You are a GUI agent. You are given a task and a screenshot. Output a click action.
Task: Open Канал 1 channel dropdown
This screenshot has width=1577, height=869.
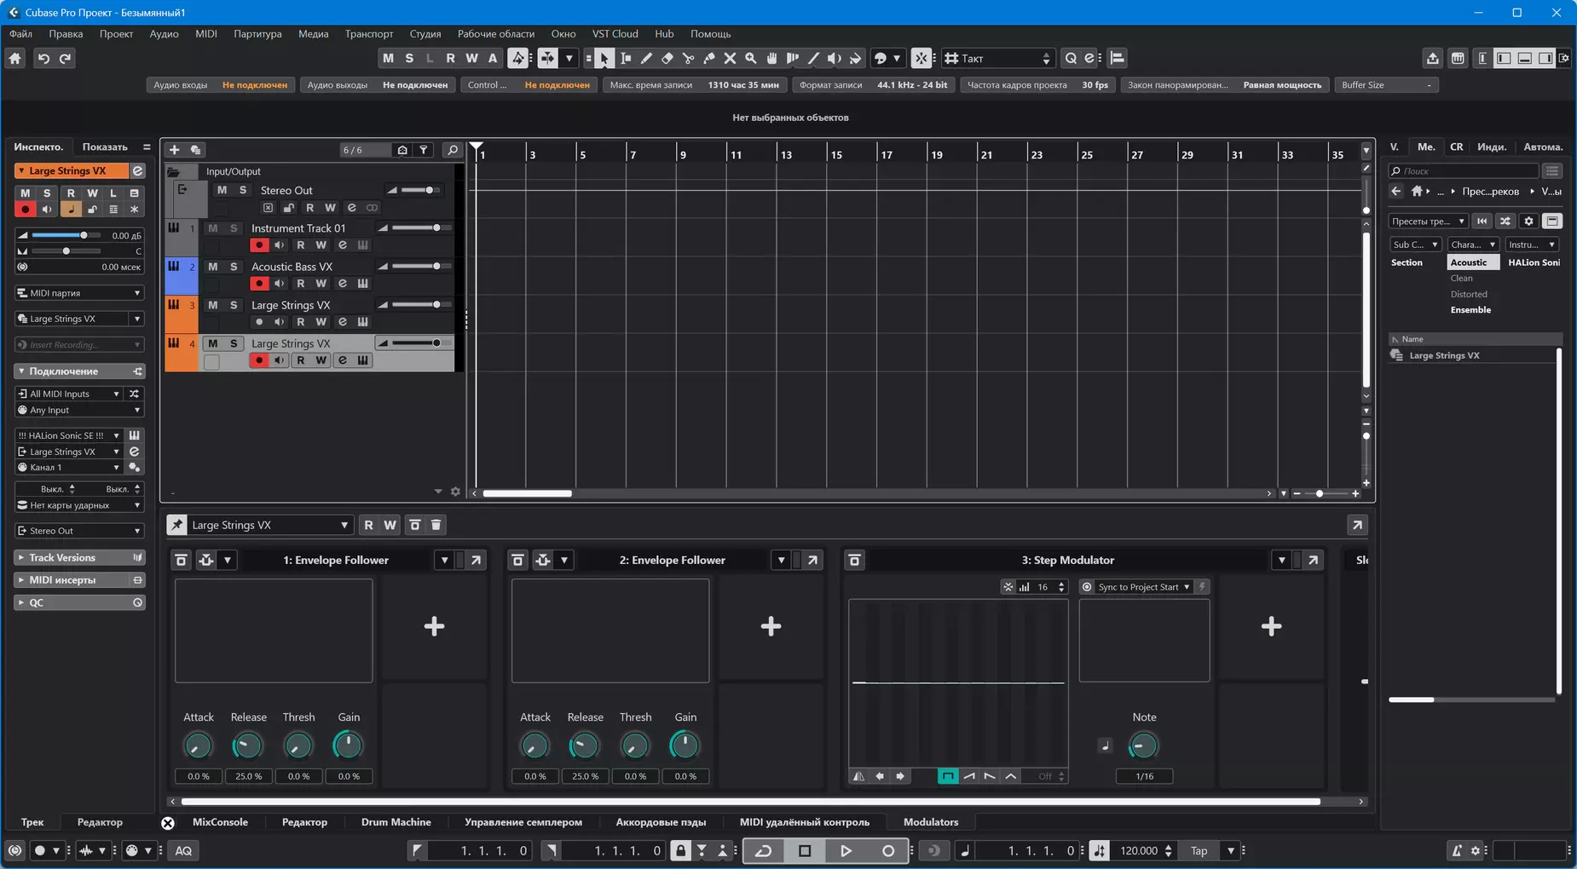click(69, 468)
